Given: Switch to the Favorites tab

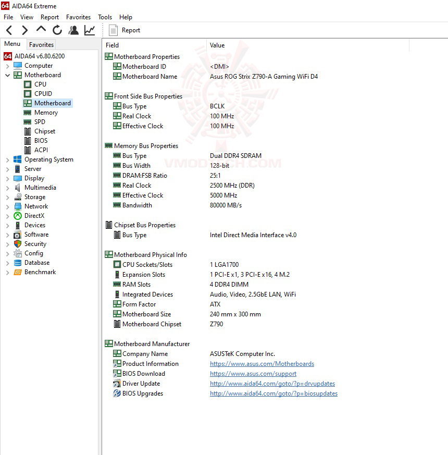Looking at the screenshot, I should point(41,45).
